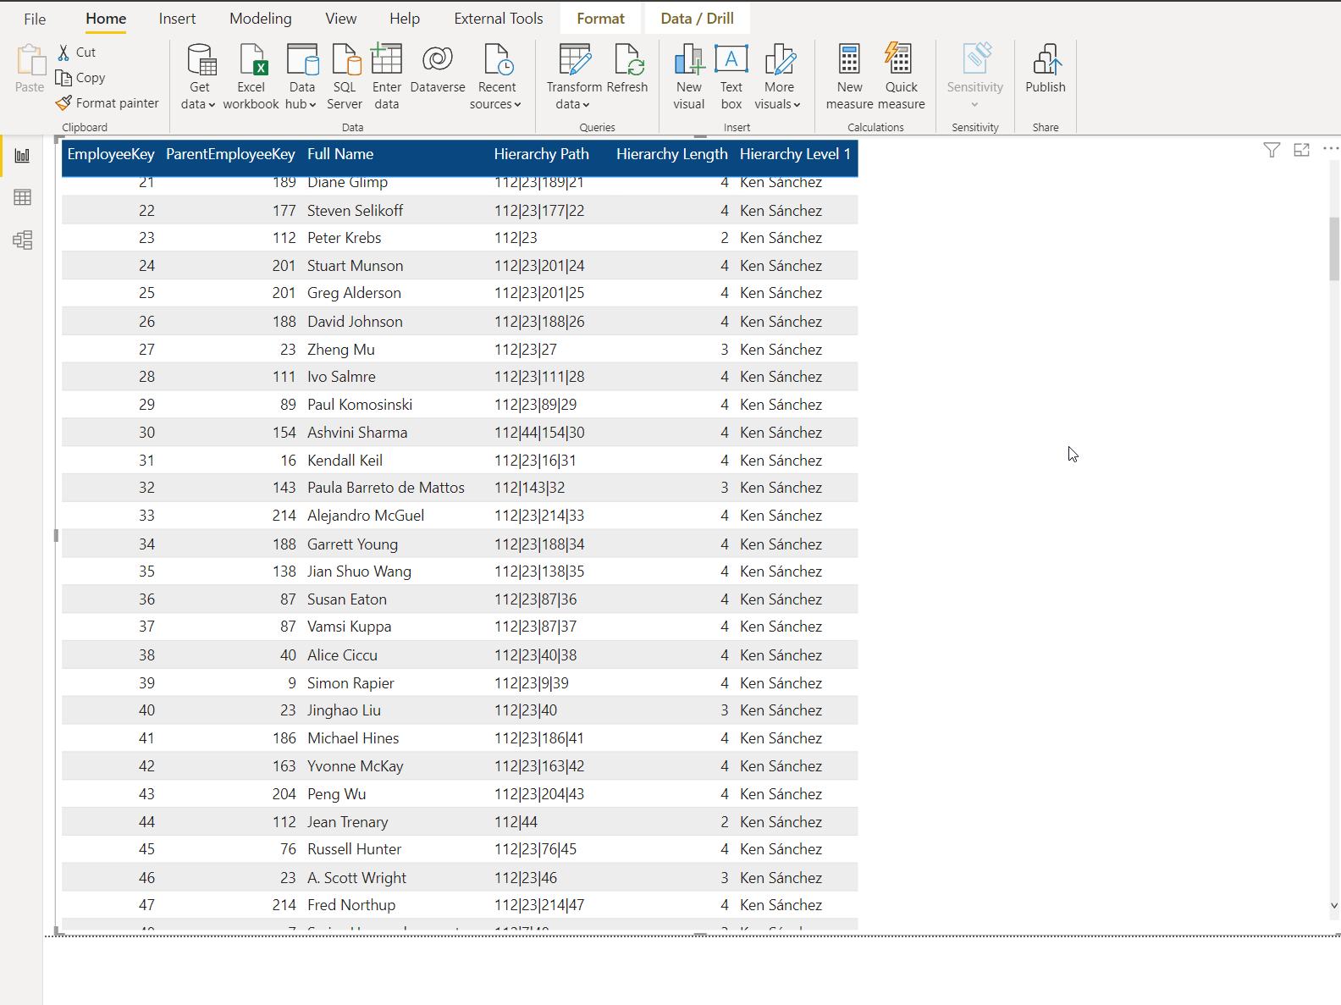Select the Alice Ciccu name cell
This screenshot has width=1341, height=1005.
click(342, 655)
